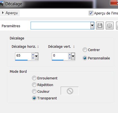Screen dimensions: 118x113
Task: Click the disabled color swatch box
Action: click(70, 91)
